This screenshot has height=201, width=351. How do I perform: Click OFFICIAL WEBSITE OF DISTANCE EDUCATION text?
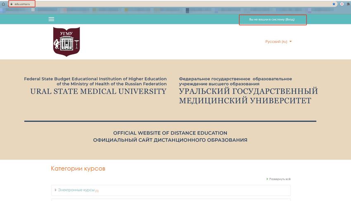tap(170, 133)
